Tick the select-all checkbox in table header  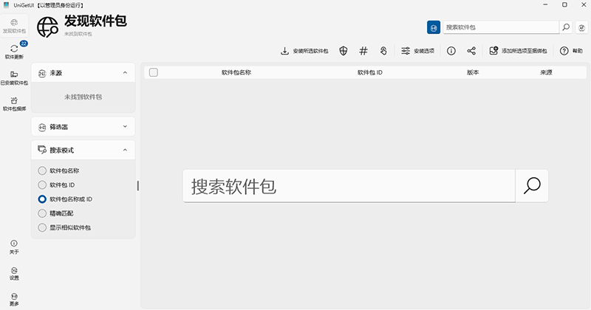tap(154, 72)
